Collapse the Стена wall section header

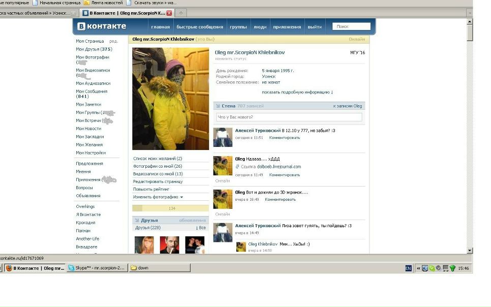219,106
